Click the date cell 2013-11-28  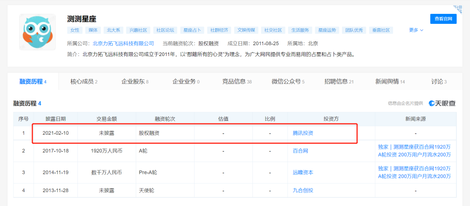56,190
